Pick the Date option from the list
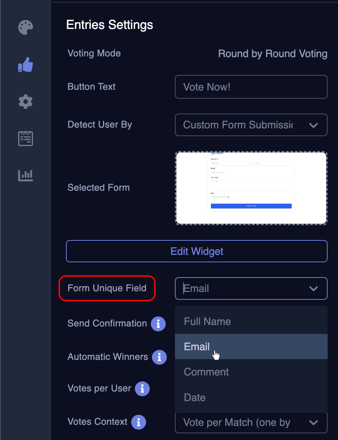 coord(195,397)
